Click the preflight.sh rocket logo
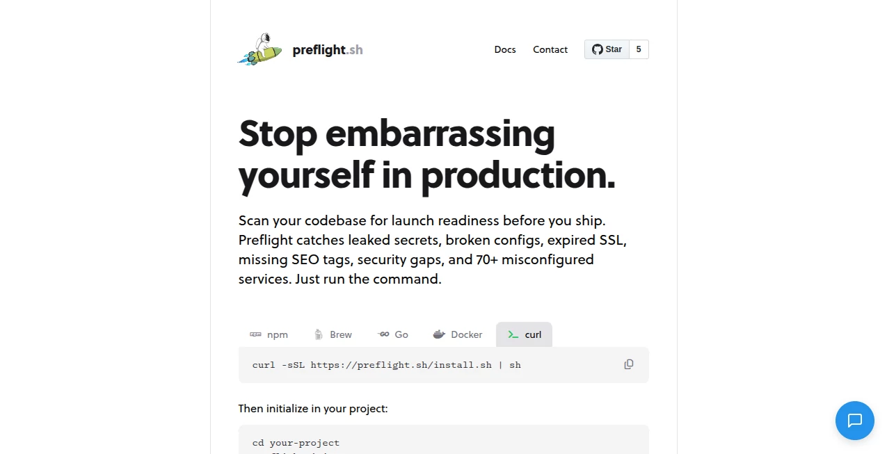The width and height of the screenshot is (887, 454). tap(259, 49)
